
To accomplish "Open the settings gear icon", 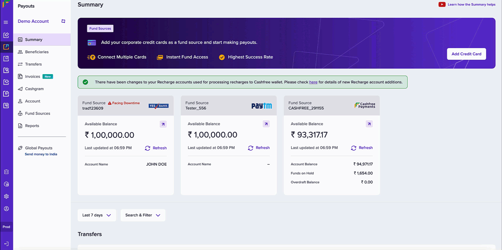I will click(x=6, y=196).
